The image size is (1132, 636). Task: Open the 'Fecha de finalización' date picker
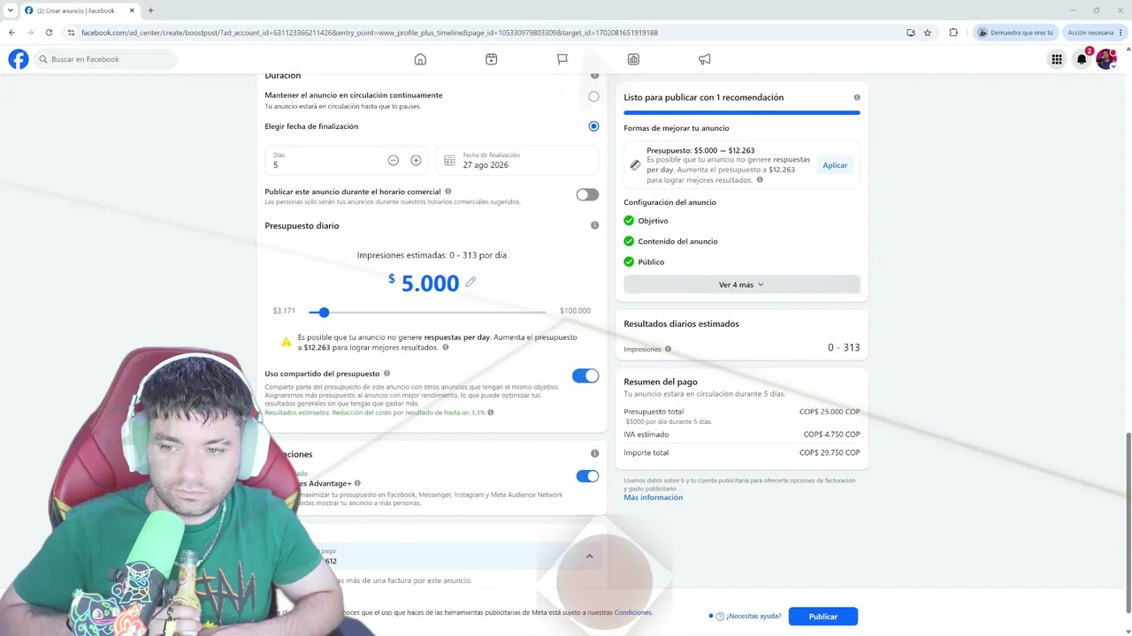coord(517,161)
